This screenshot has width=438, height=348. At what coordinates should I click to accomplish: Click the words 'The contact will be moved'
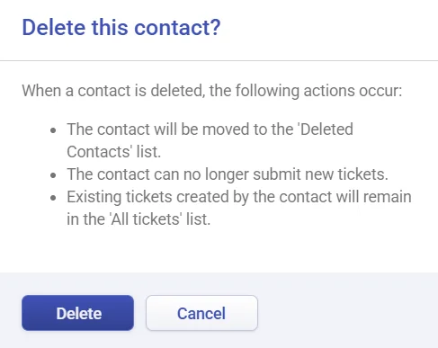tap(158, 129)
